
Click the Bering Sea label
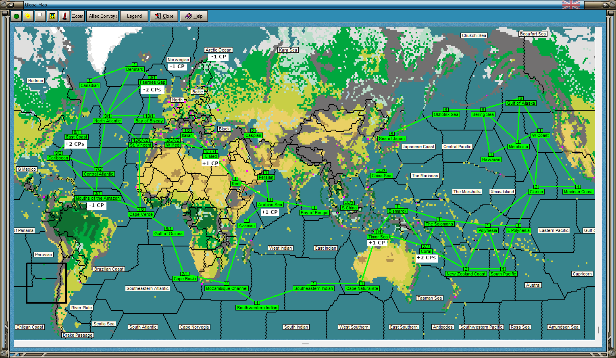483,114
